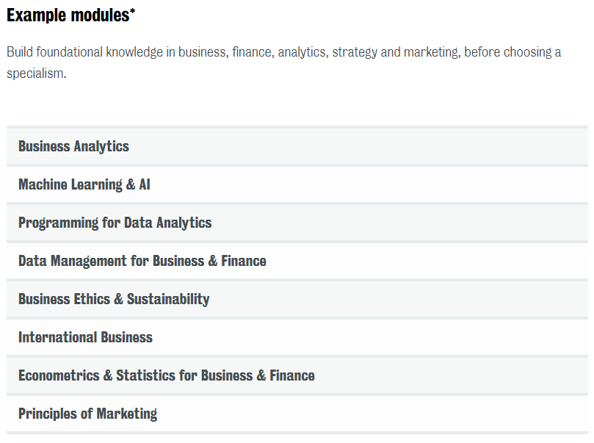The image size is (594, 443).
Task: Select the word strategy in the paragraph
Action: coord(355,52)
